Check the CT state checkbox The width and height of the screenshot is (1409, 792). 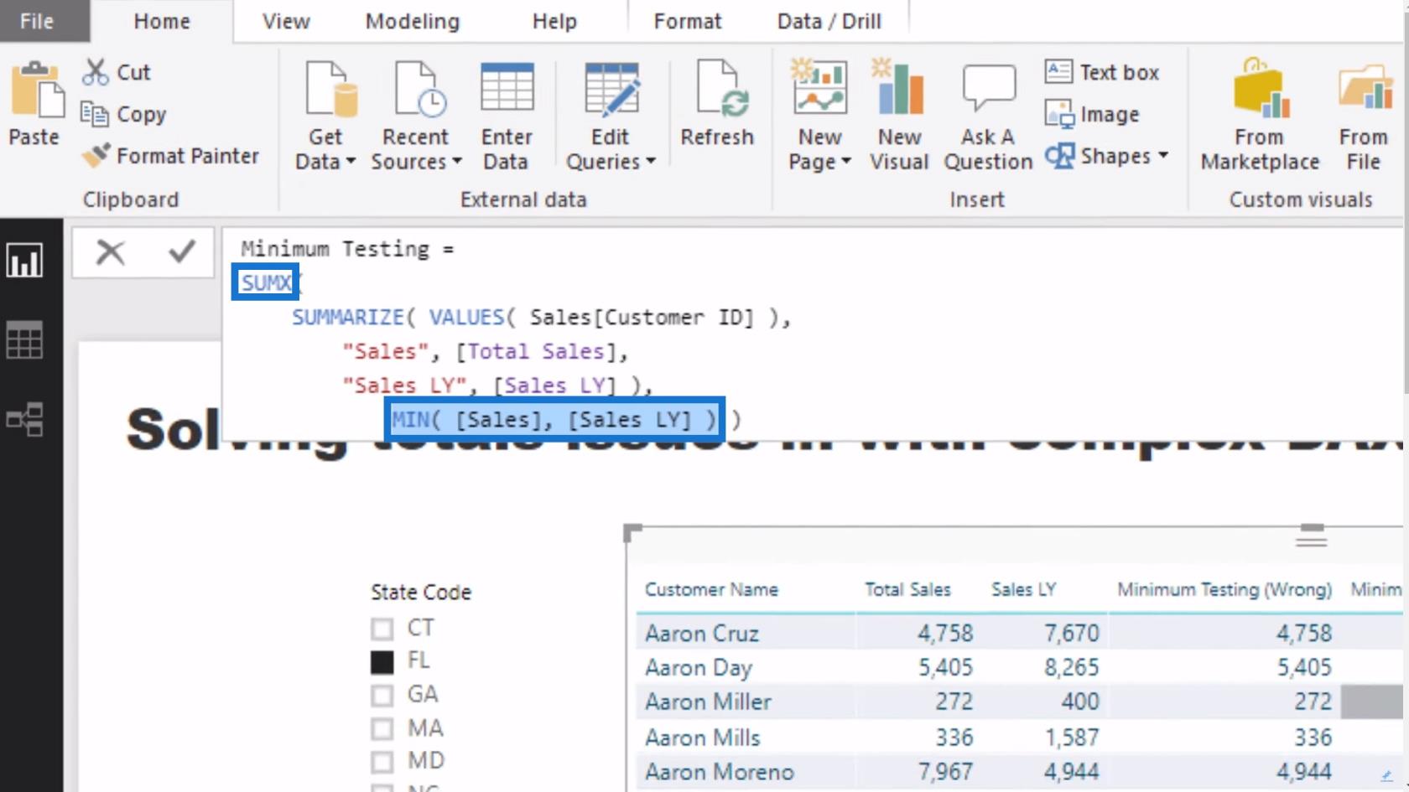(382, 629)
